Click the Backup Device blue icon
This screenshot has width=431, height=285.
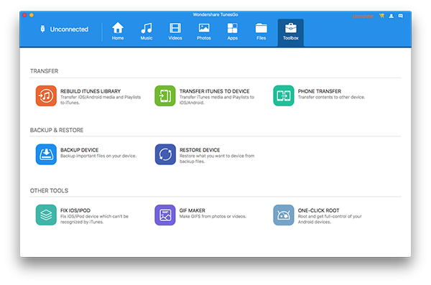[46, 154]
